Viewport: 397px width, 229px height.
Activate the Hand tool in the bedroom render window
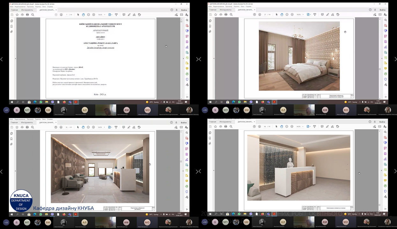282,15
